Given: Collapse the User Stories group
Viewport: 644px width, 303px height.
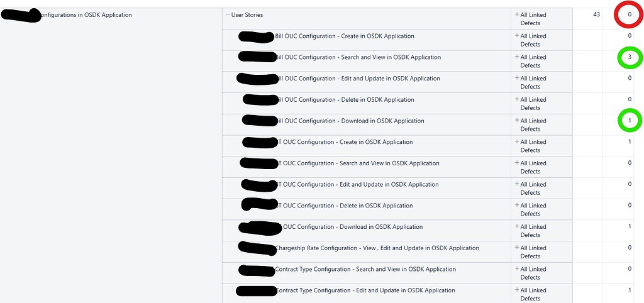Looking at the screenshot, I should pyautogui.click(x=228, y=15).
